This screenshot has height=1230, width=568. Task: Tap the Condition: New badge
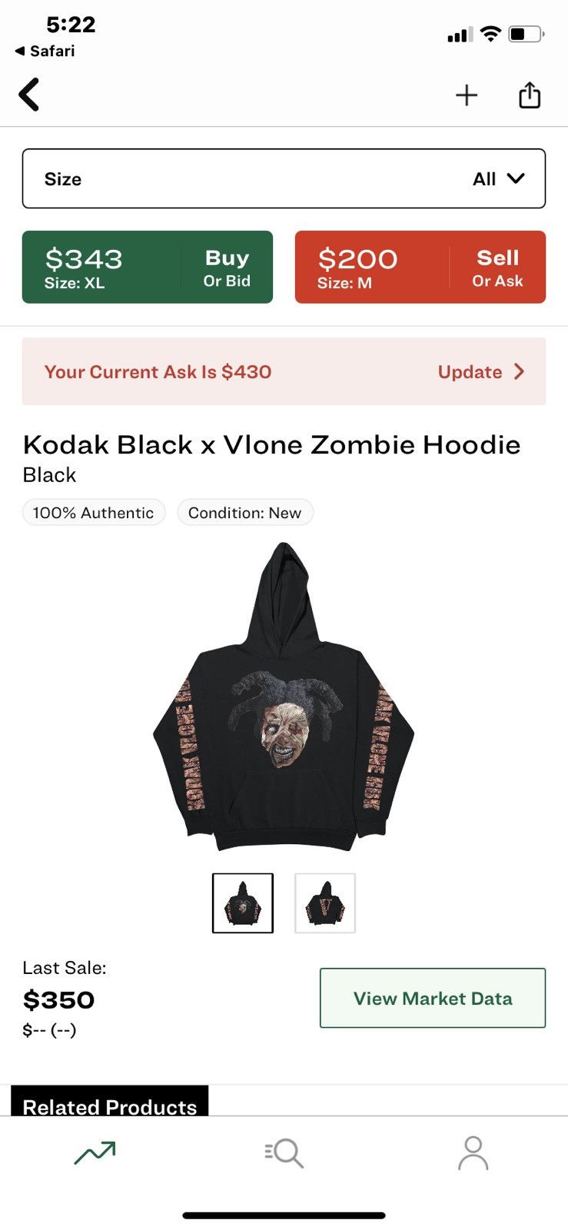(245, 513)
